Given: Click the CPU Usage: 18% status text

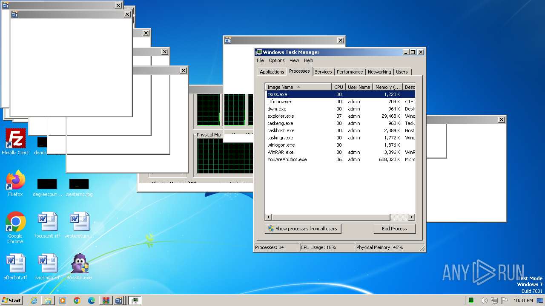Looking at the screenshot, I should [x=318, y=247].
